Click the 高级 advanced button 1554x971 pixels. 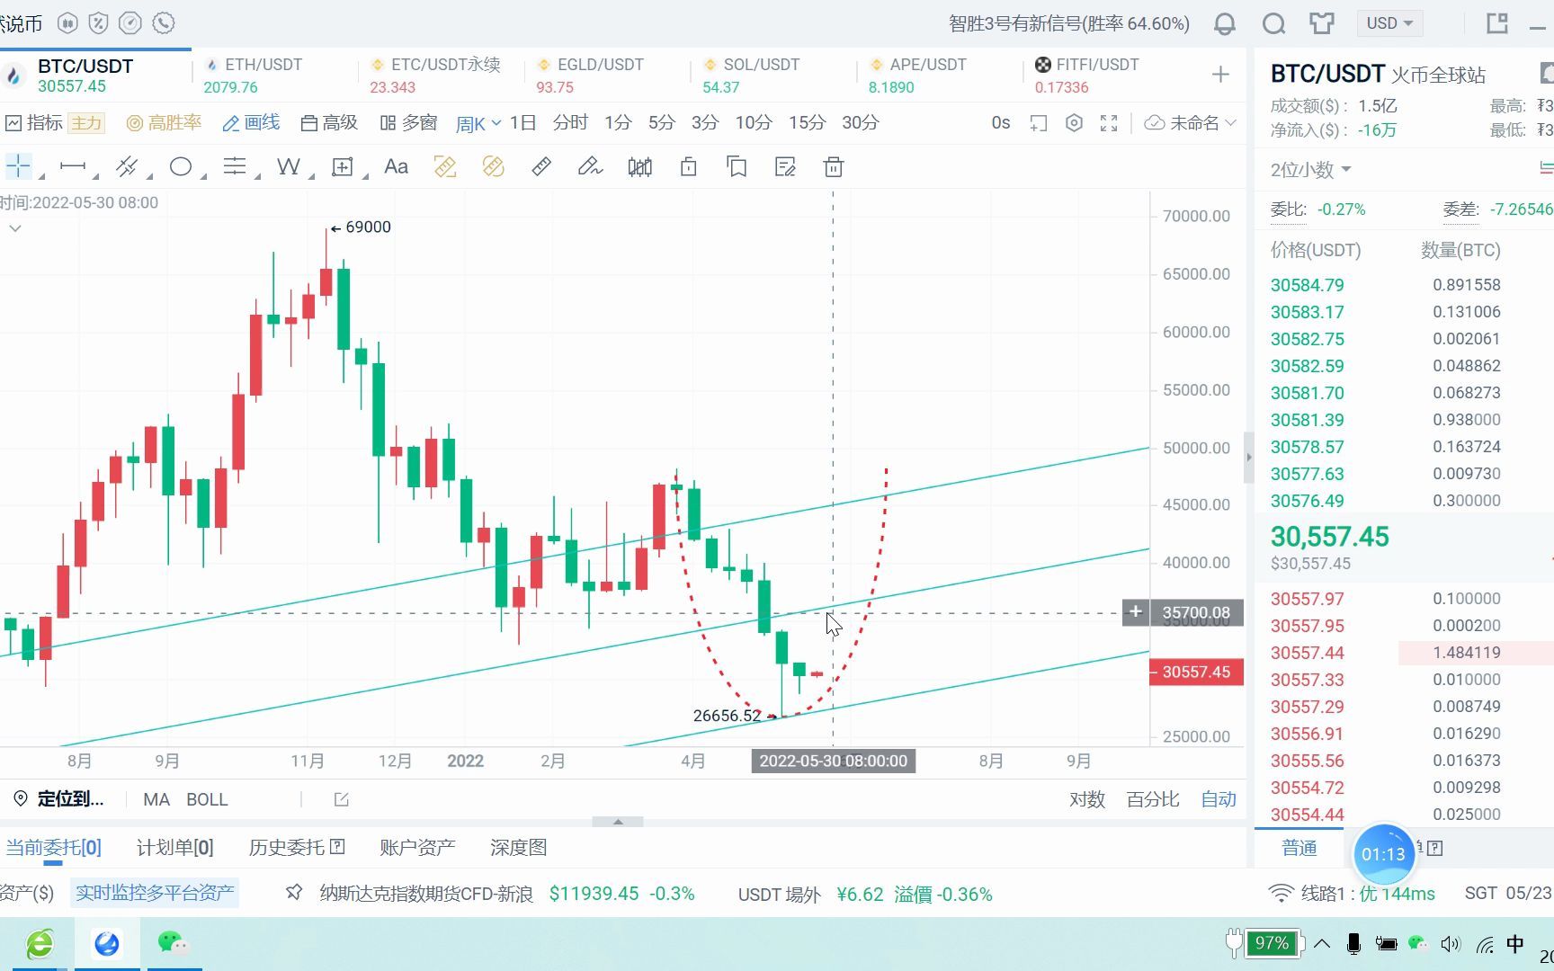[329, 123]
